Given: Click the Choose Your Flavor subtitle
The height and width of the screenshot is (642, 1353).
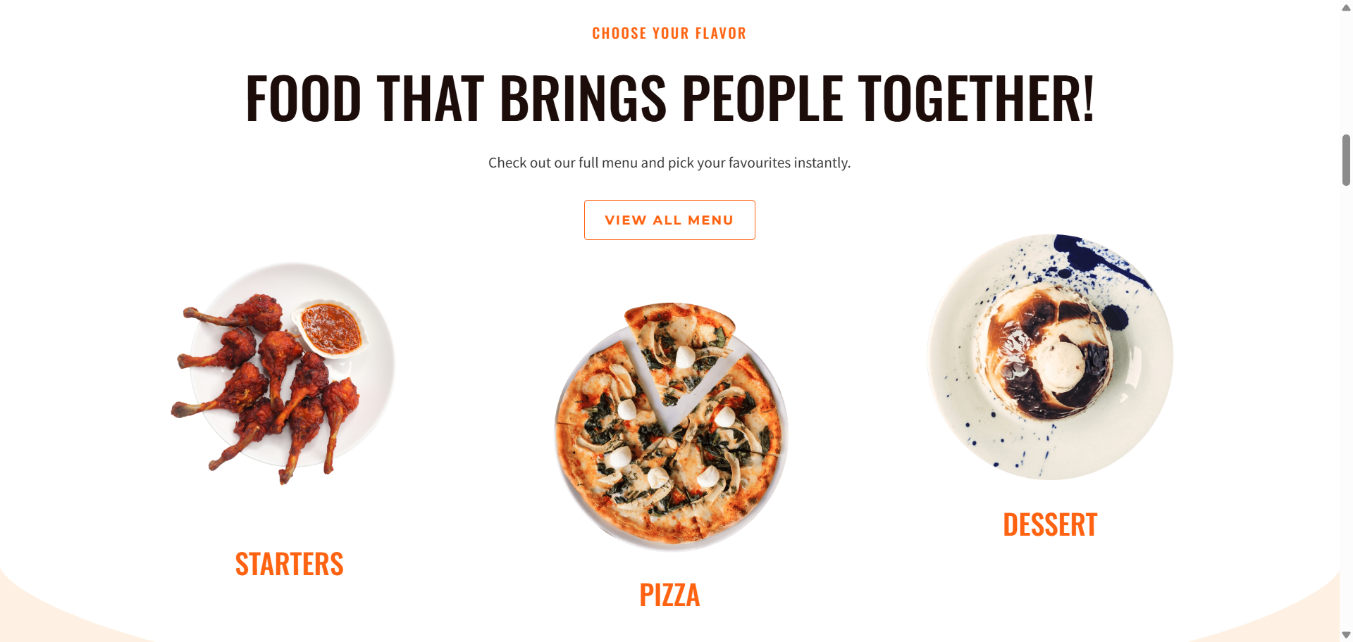Looking at the screenshot, I should pyautogui.click(x=669, y=33).
